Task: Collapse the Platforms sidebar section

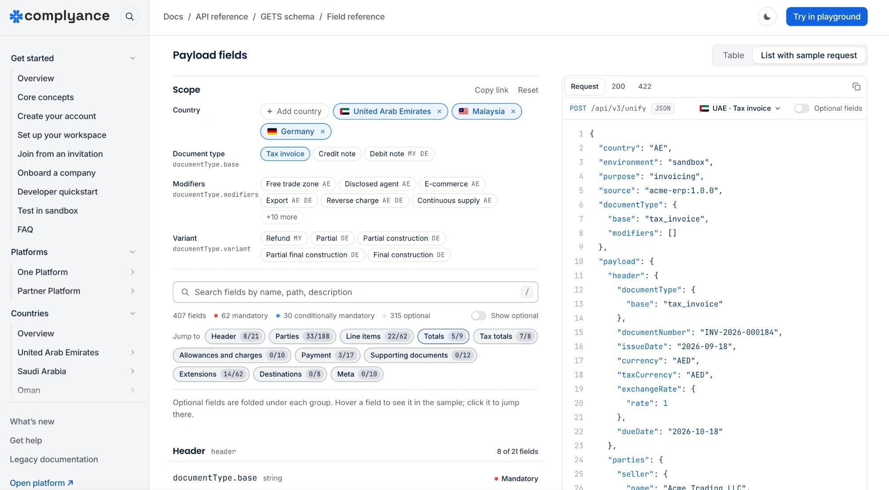Action: [132, 252]
